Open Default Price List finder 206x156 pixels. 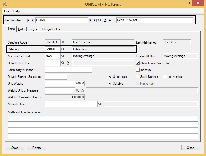tap(63, 63)
